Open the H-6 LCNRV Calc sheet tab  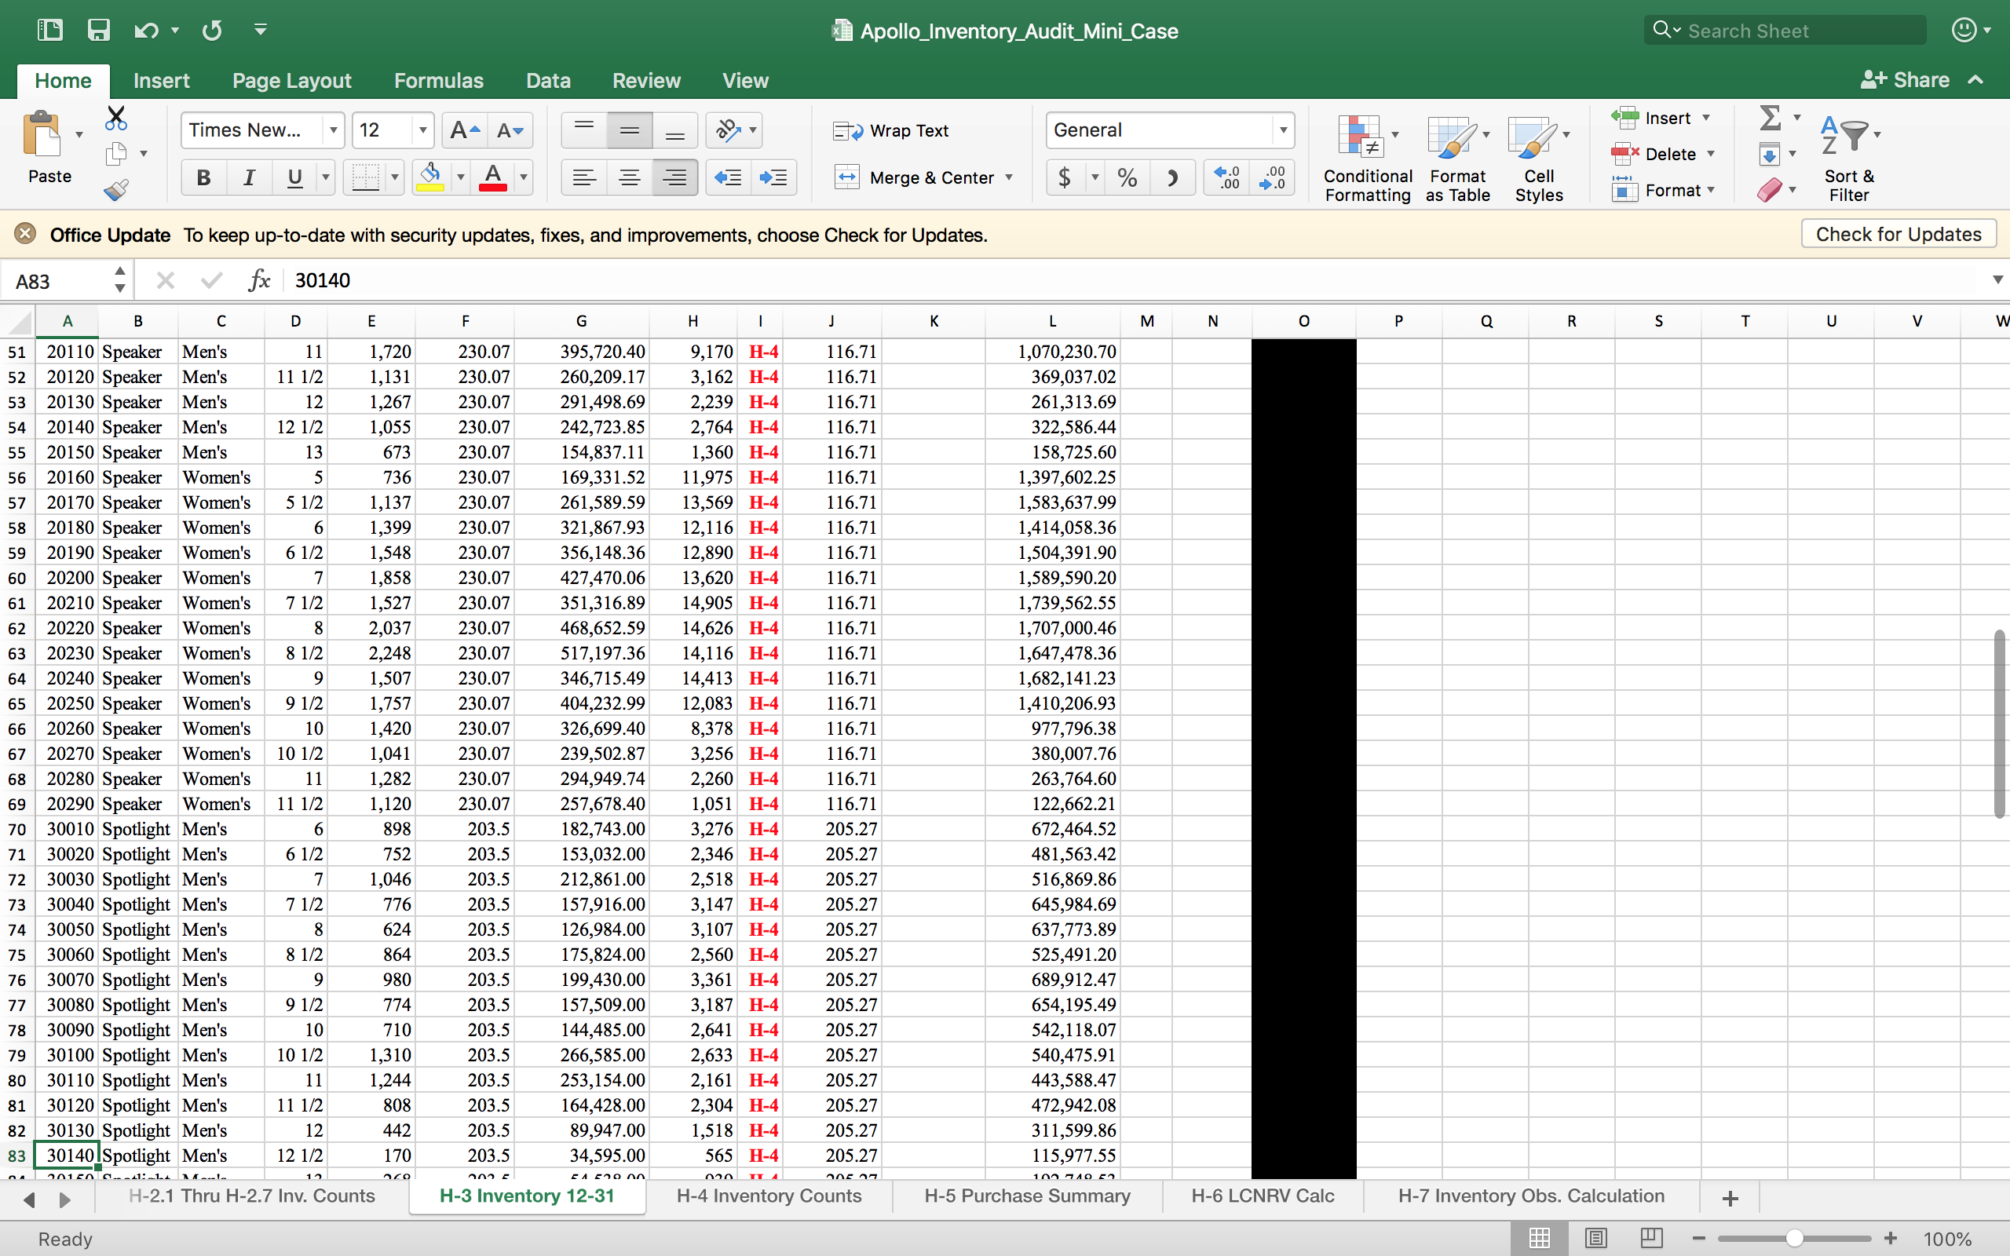point(1262,1196)
